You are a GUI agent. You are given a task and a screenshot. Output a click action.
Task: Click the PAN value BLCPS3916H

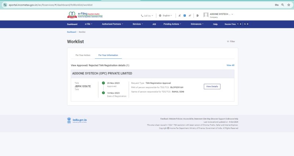click(x=177, y=87)
